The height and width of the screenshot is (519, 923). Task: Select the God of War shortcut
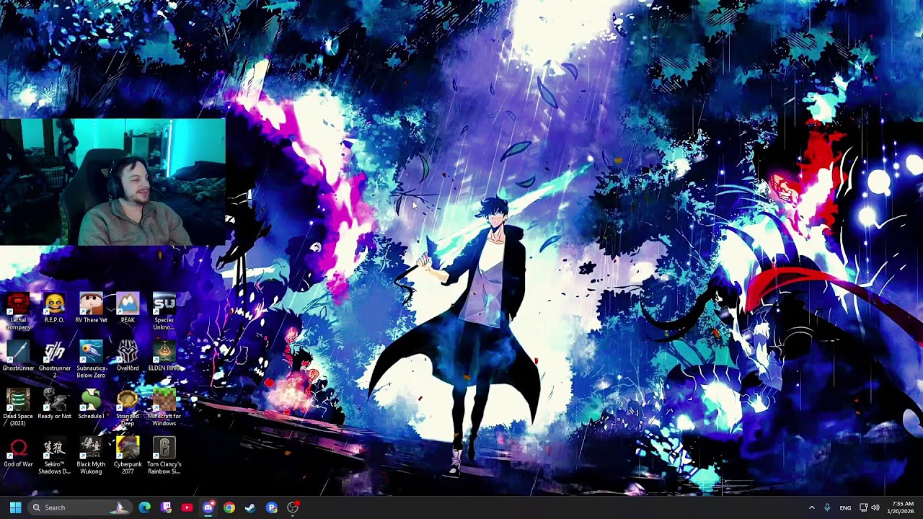[18, 453]
